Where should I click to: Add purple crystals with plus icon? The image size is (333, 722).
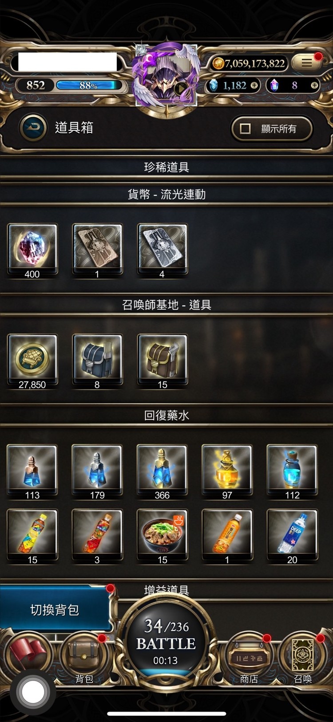tap(314, 85)
